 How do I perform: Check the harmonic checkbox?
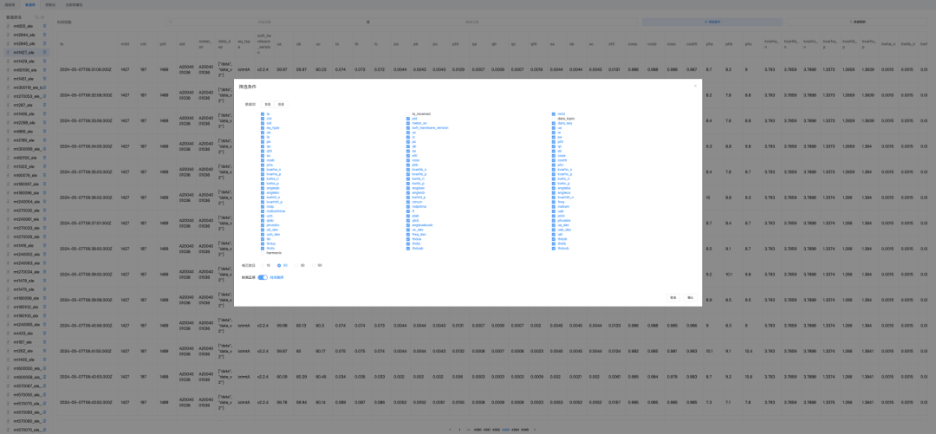[263, 253]
